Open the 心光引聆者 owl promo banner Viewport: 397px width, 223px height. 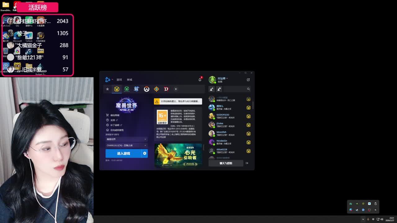coord(178,155)
